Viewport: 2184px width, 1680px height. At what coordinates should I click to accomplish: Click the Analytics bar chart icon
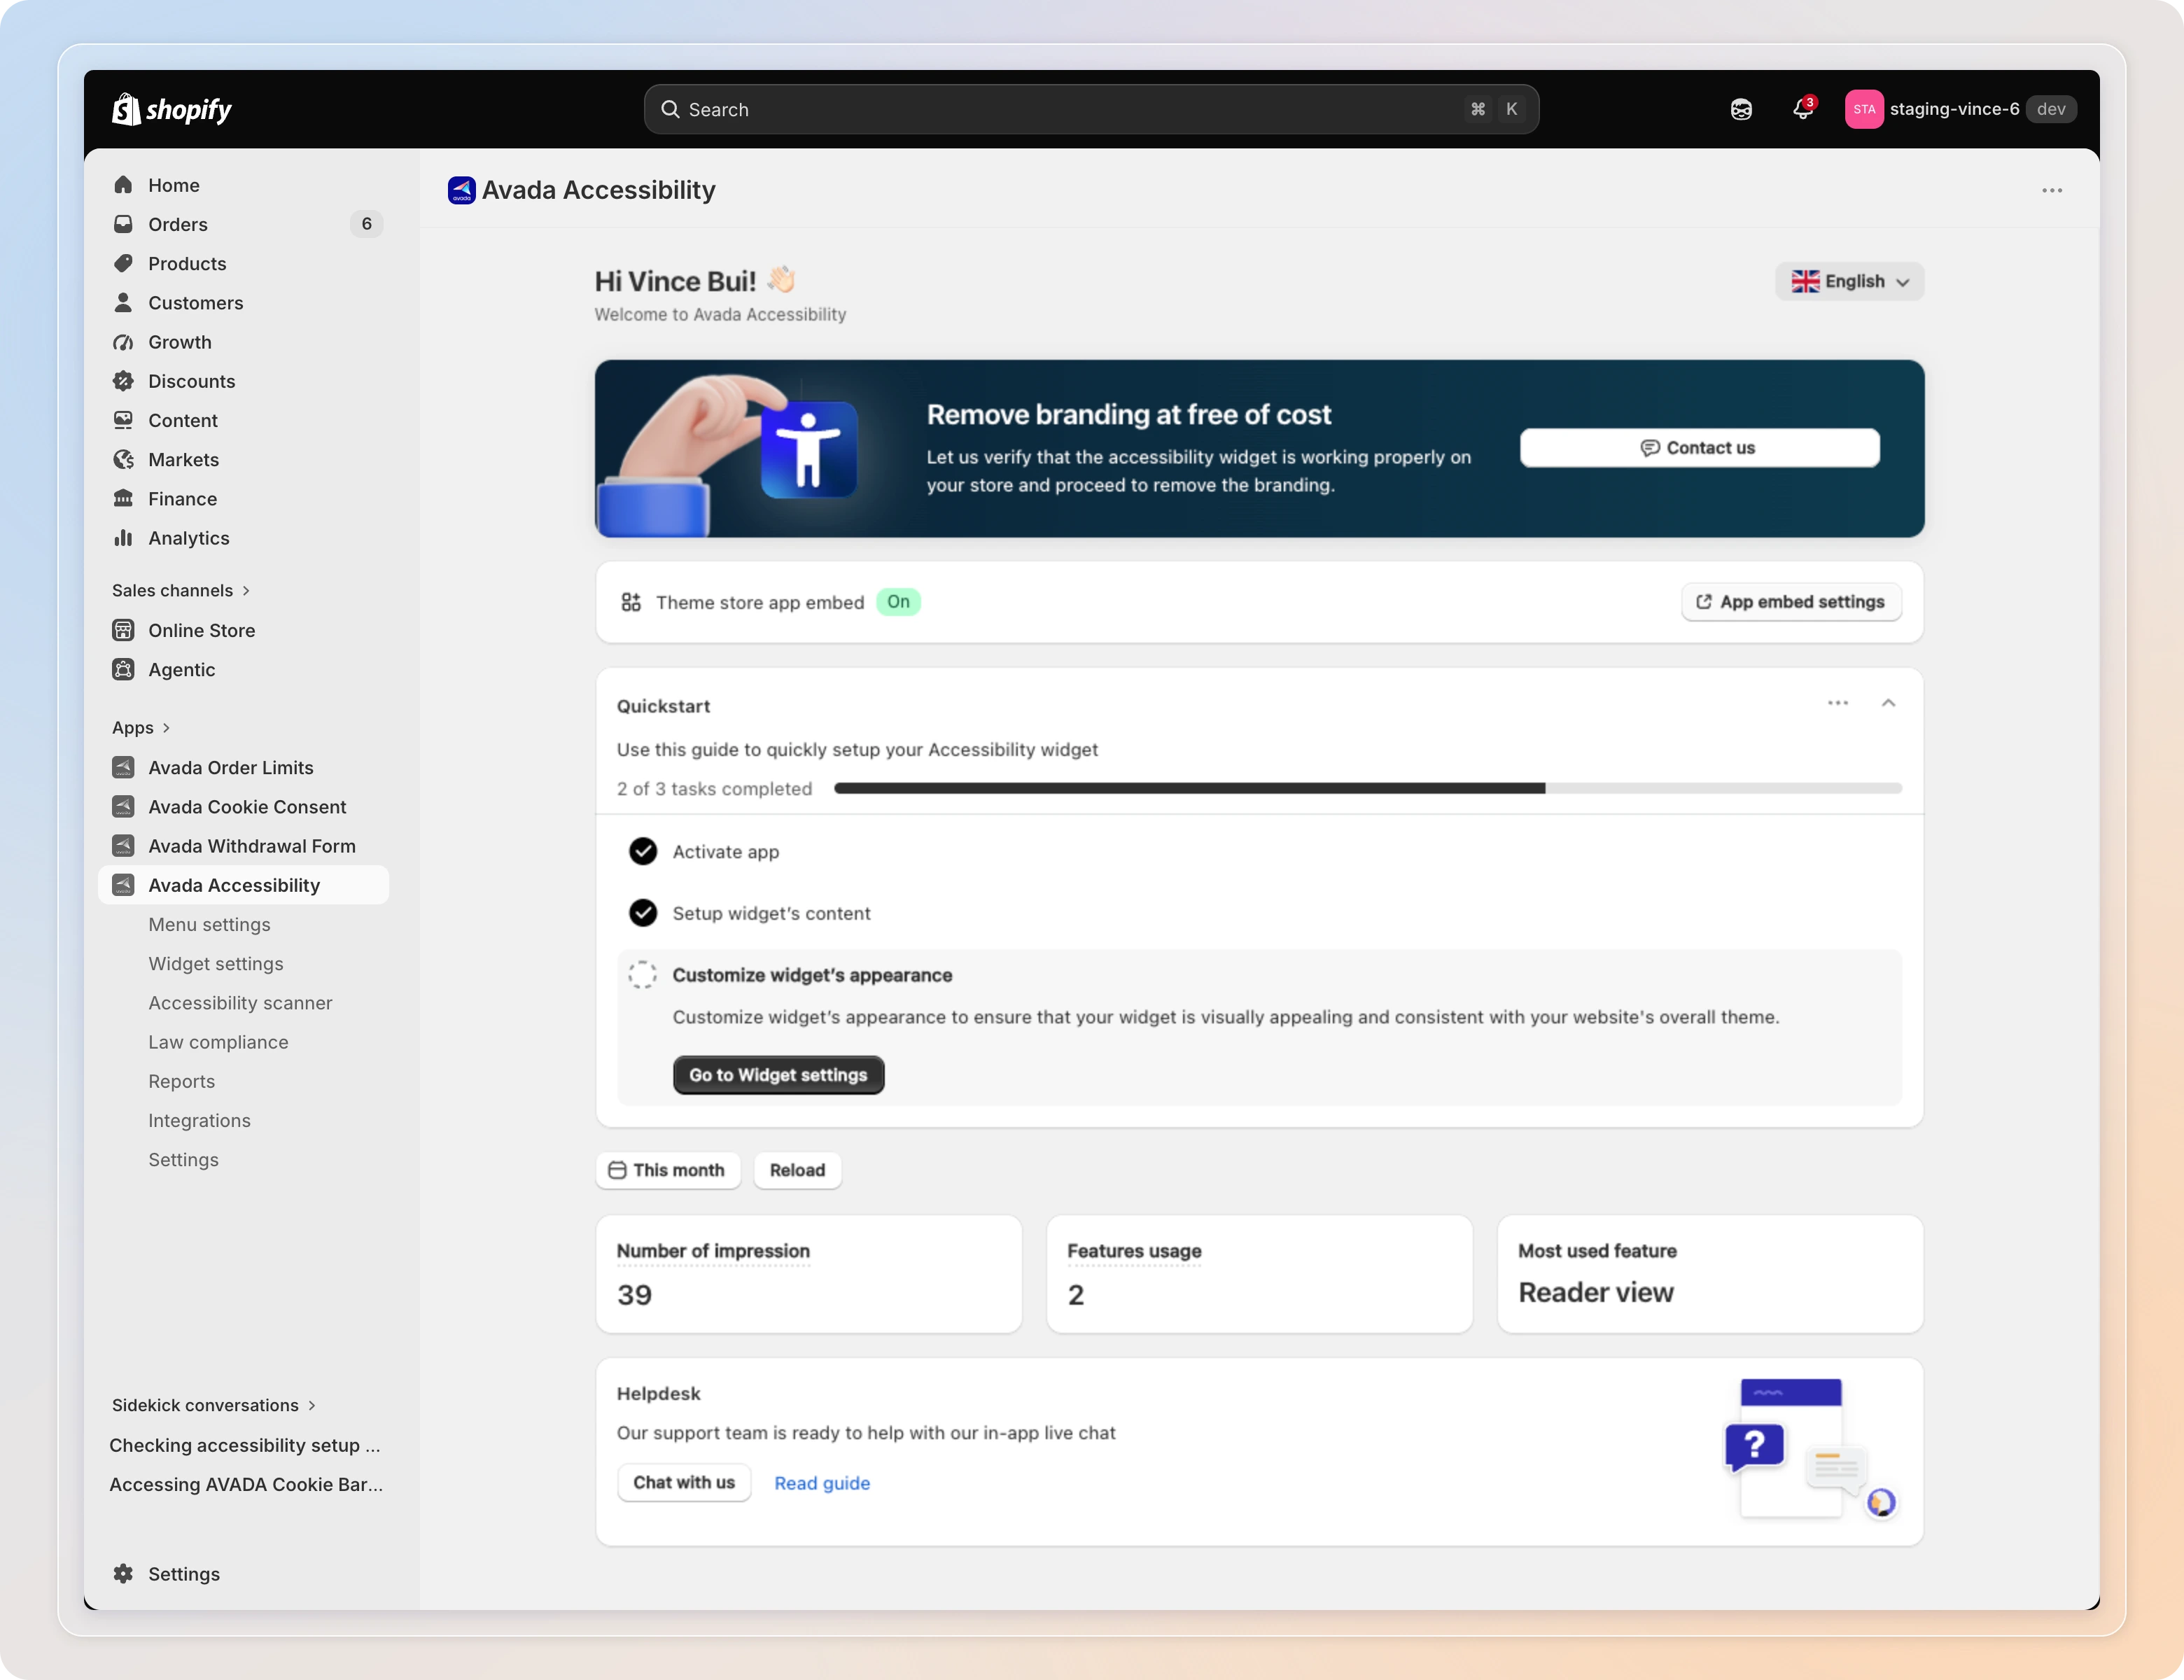pyautogui.click(x=123, y=538)
